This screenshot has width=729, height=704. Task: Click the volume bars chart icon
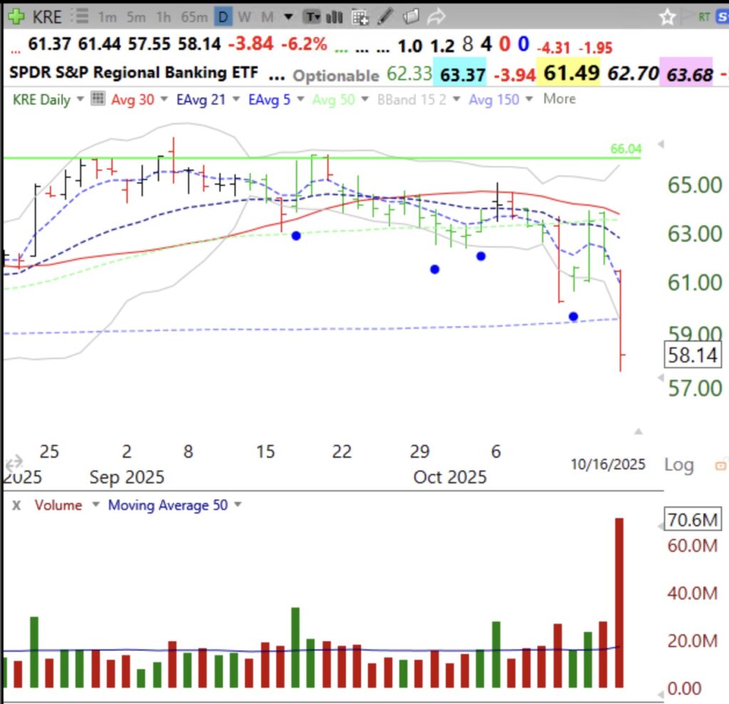pos(333,17)
